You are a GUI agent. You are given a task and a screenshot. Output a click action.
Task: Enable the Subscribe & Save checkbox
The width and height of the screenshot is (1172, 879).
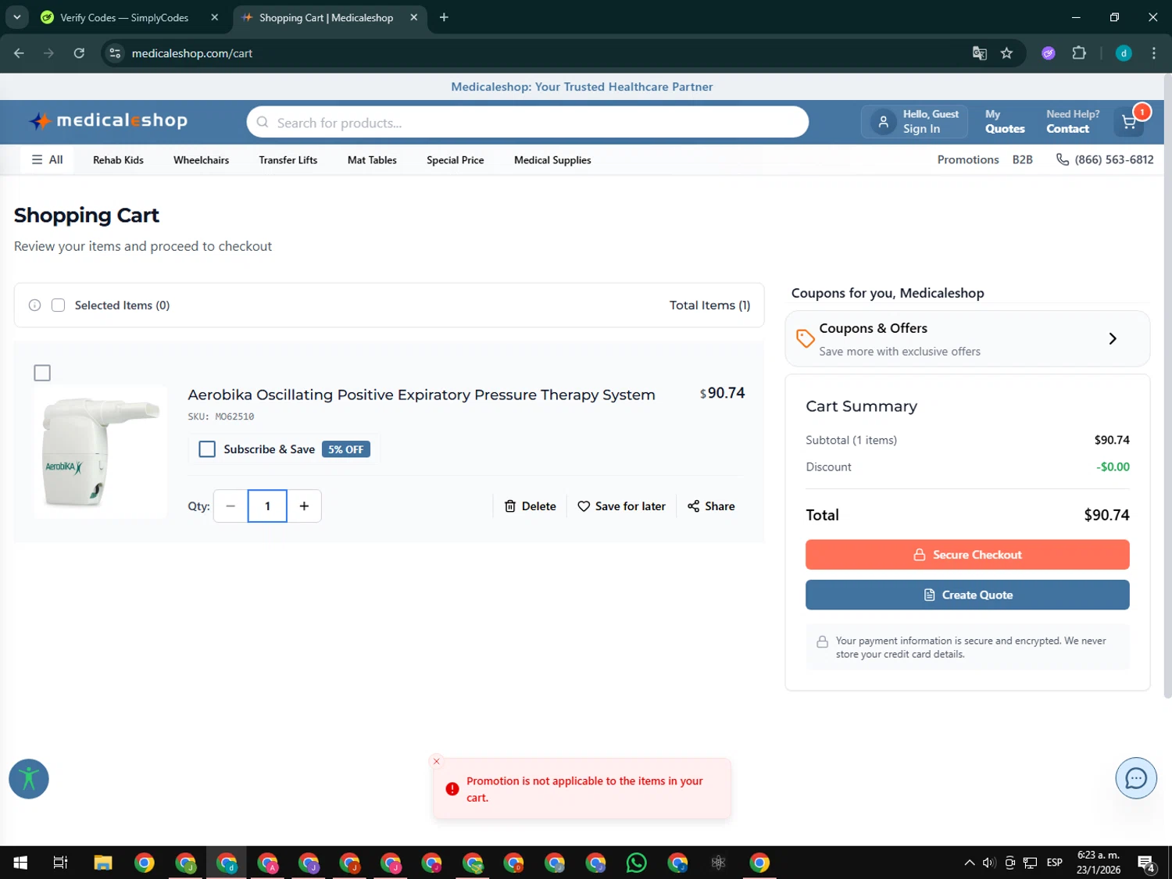click(x=207, y=449)
